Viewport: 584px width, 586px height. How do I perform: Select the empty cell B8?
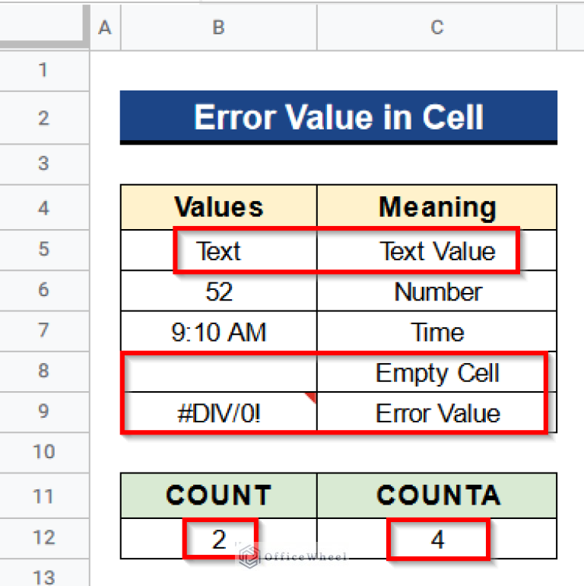pyautogui.click(x=219, y=372)
